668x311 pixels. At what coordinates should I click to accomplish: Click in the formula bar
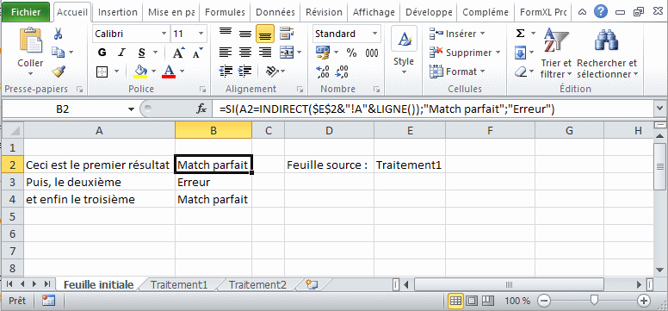[434, 109]
